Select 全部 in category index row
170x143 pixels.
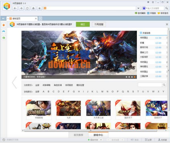pos(37,85)
